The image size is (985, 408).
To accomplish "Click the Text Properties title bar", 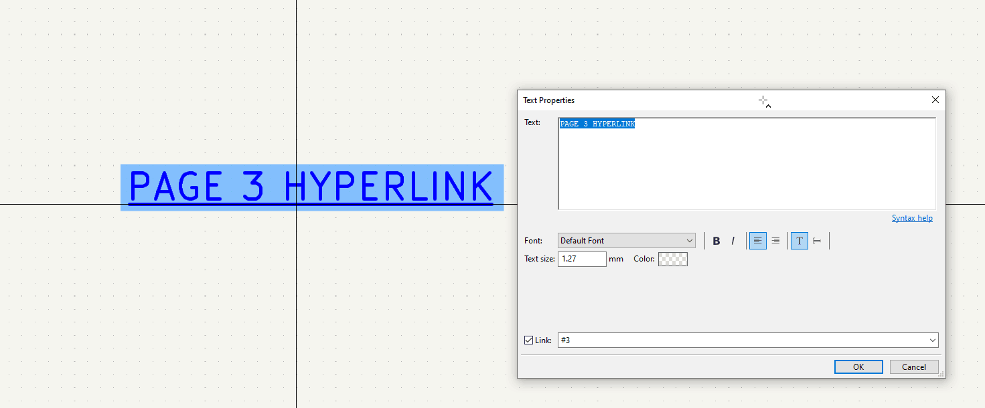I will [x=636, y=100].
